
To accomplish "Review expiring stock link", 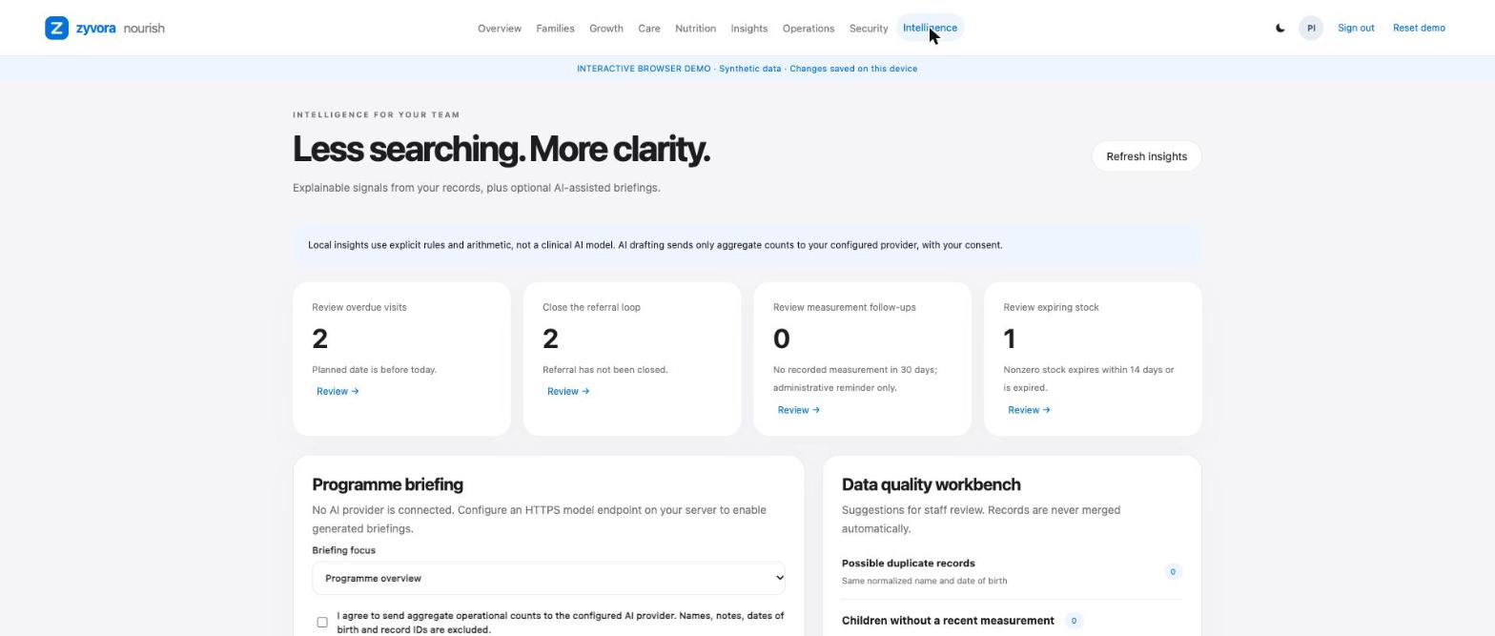I will point(1029,410).
